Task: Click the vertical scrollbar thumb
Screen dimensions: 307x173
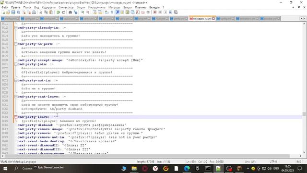Action: pos(304,114)
